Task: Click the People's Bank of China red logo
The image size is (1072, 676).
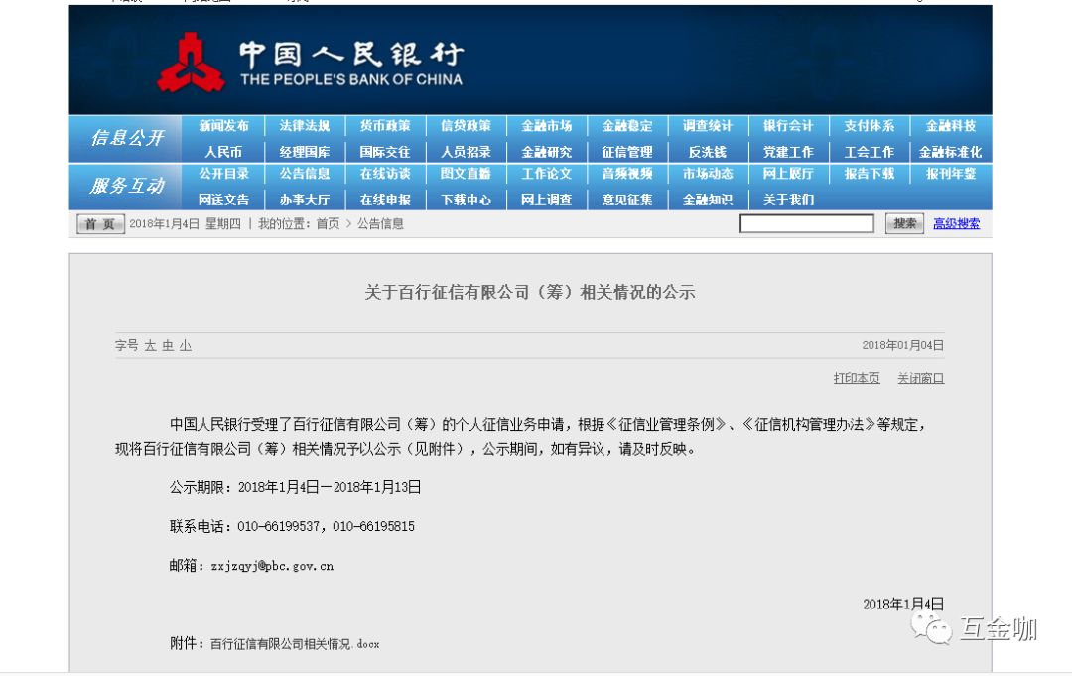Action: tap(191, 63)
